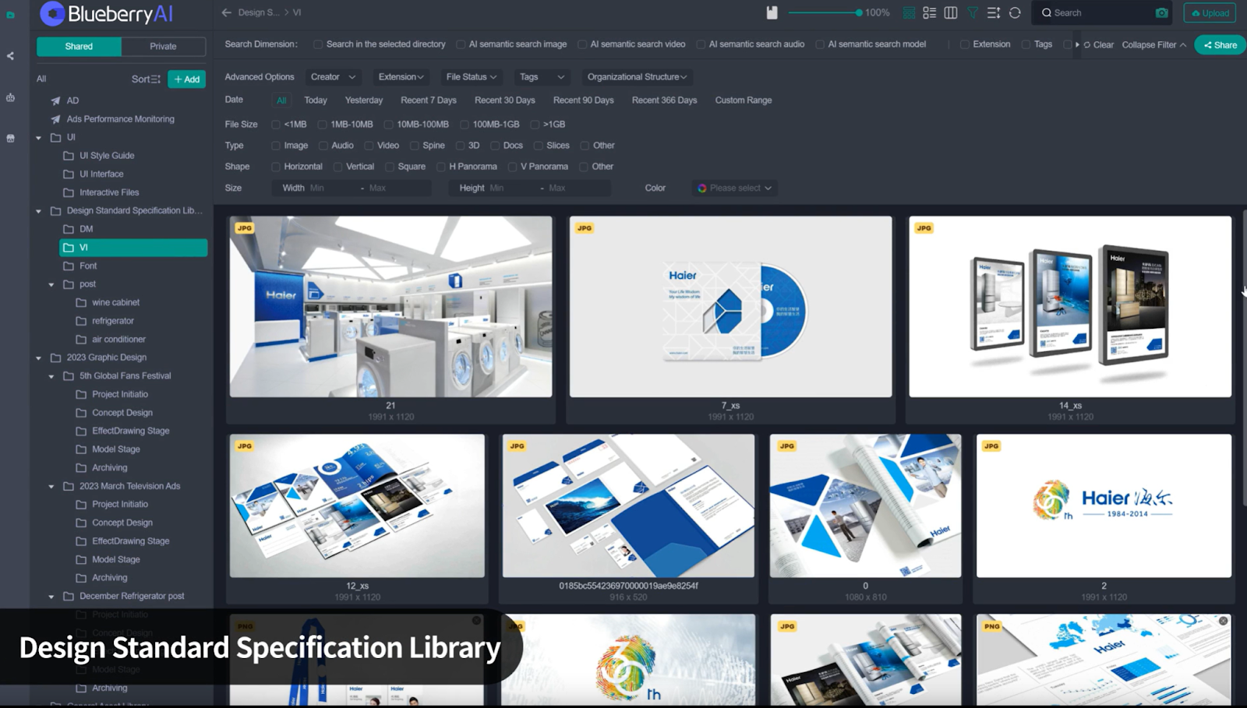
Task: Check the Tags search dimension
Action: click(1026, 44)
